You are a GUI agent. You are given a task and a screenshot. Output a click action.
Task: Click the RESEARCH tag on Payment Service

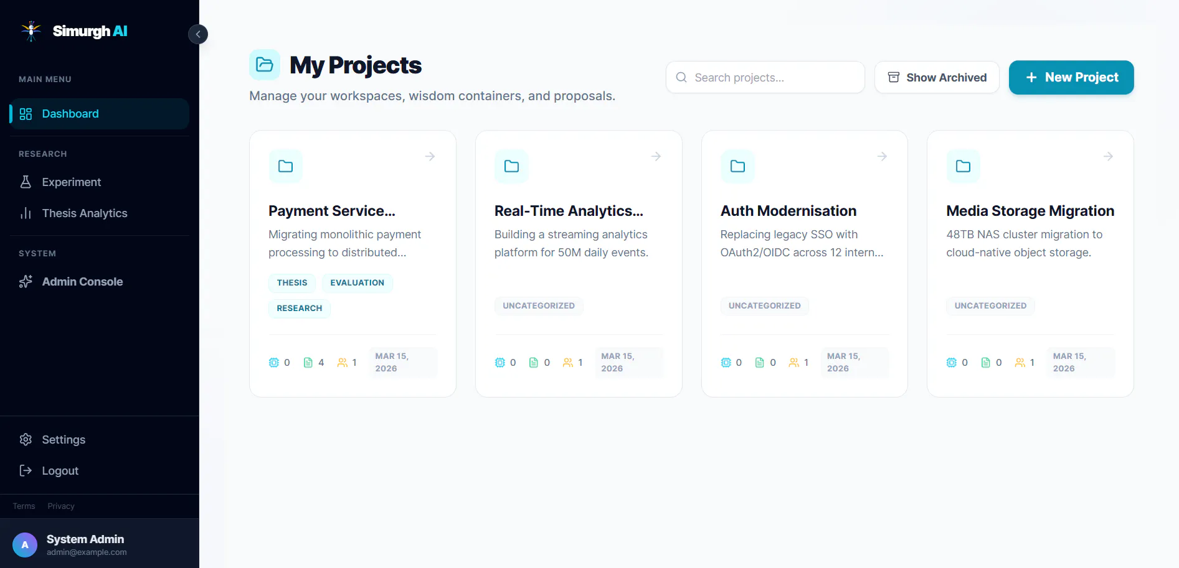(300, 308)
